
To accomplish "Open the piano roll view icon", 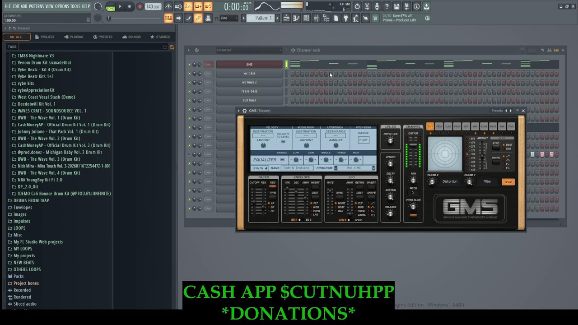I will pyautogui.click(x=296, y=18).
